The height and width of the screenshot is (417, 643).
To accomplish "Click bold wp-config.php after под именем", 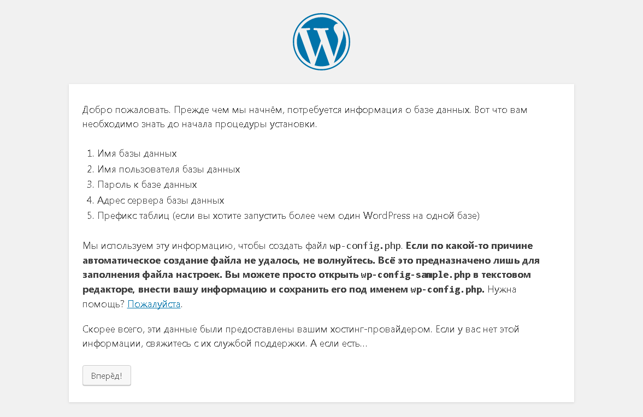I will coord(447,290).
